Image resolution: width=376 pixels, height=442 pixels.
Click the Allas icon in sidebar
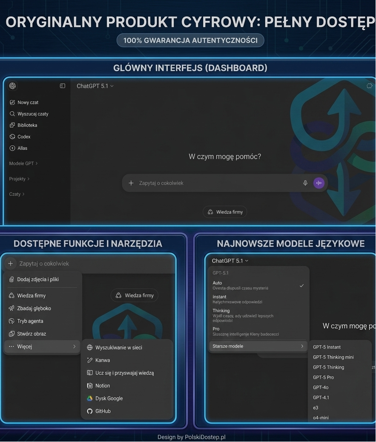[12, 148]
